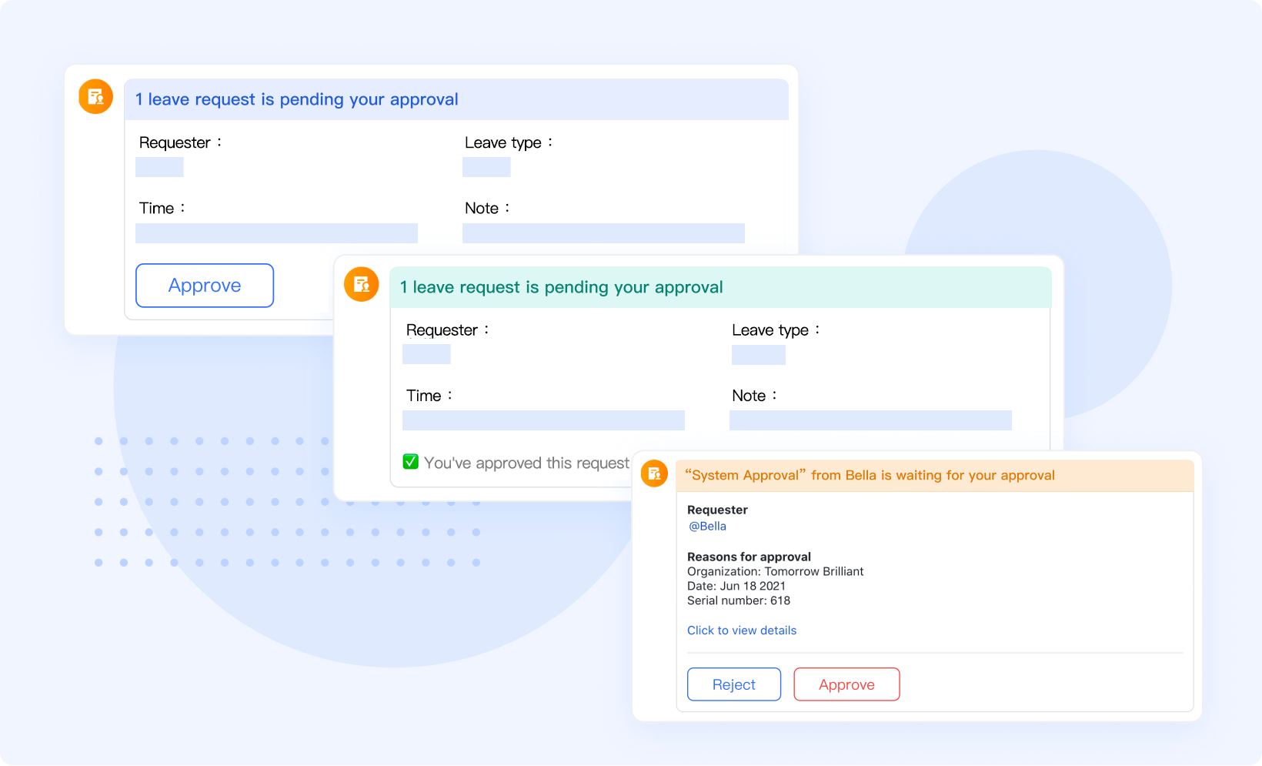Click the icon left of Bella's approval request title
The height and width of the screenshot is (766, 1262).
(x=654, y=473)
